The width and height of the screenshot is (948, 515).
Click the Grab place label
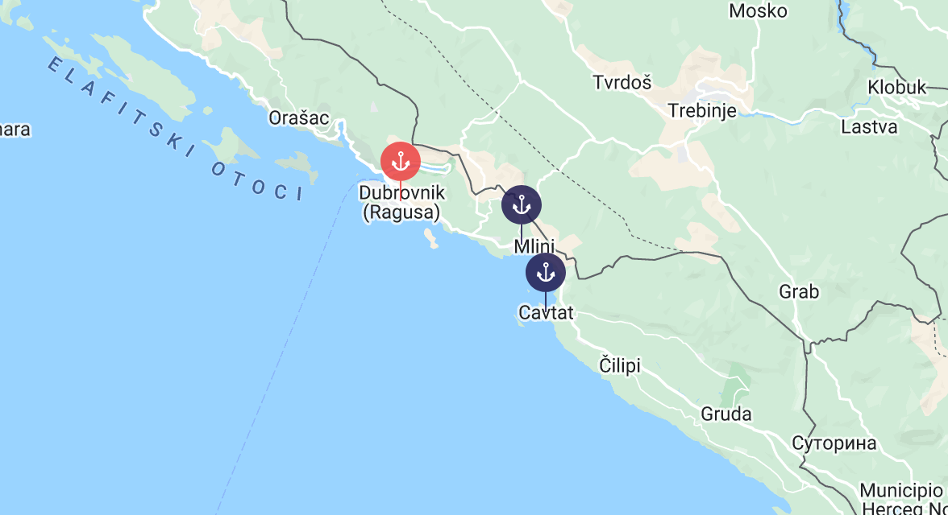[799, 291]
